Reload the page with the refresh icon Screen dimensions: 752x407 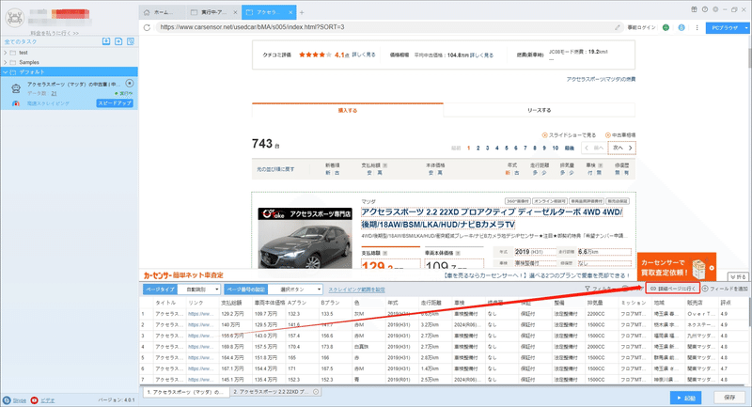click(x=147, y=27)
